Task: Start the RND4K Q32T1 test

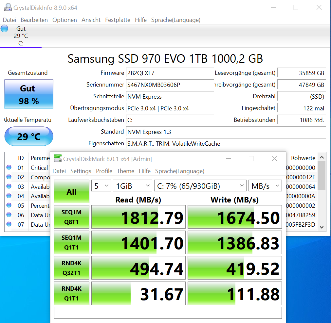Action: [72, 268]
